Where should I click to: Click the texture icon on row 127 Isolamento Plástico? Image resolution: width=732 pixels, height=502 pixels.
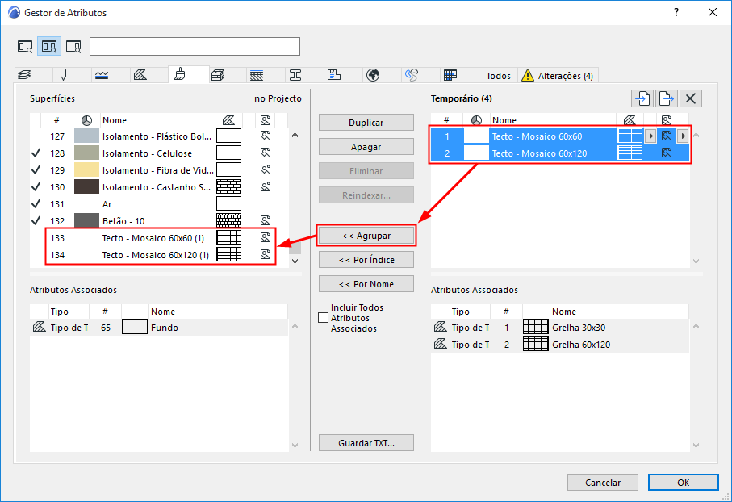pos(266,136)
